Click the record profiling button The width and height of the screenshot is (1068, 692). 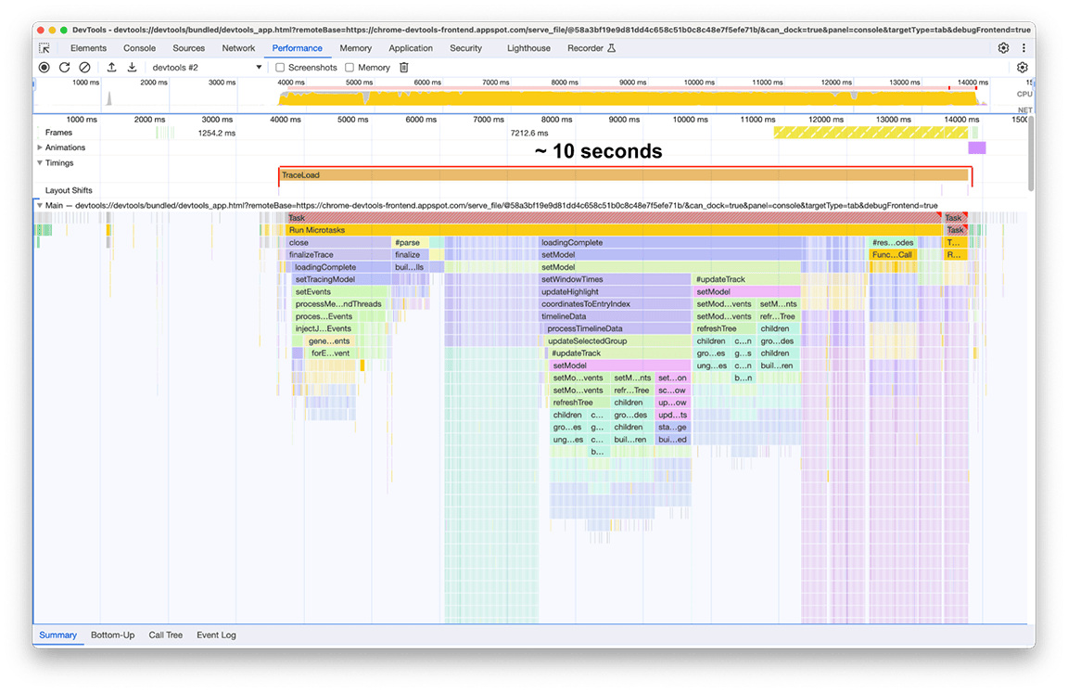click(44, 67)
